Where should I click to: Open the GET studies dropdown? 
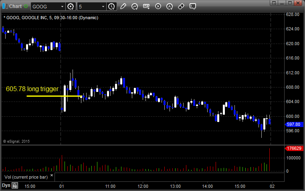point(146,6)
